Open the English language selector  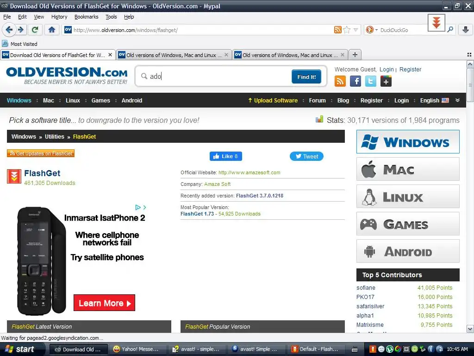[434, 101]
